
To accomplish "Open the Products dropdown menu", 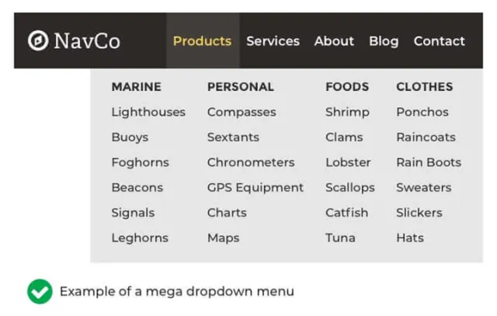I will pyautogui.click(x=202, y=41).
